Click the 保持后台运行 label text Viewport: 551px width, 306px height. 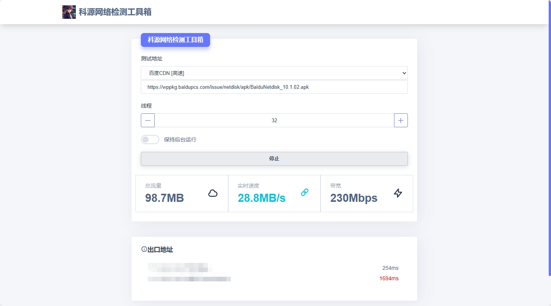coord(180,140)
